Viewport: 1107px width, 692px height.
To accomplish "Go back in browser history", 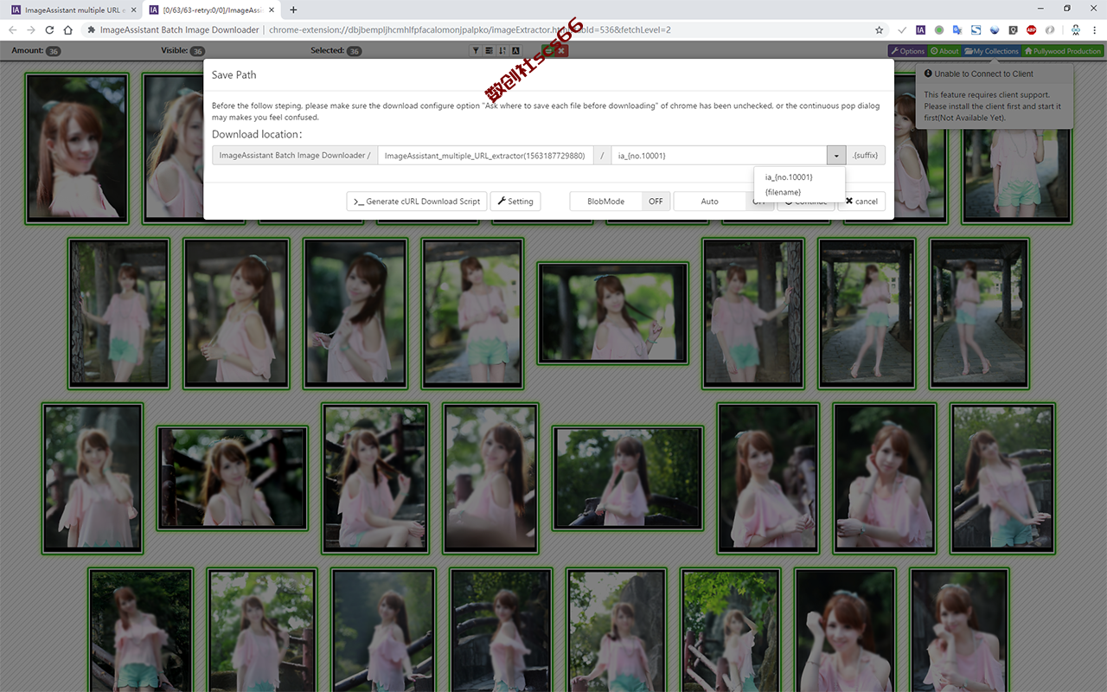I will 12,29.
